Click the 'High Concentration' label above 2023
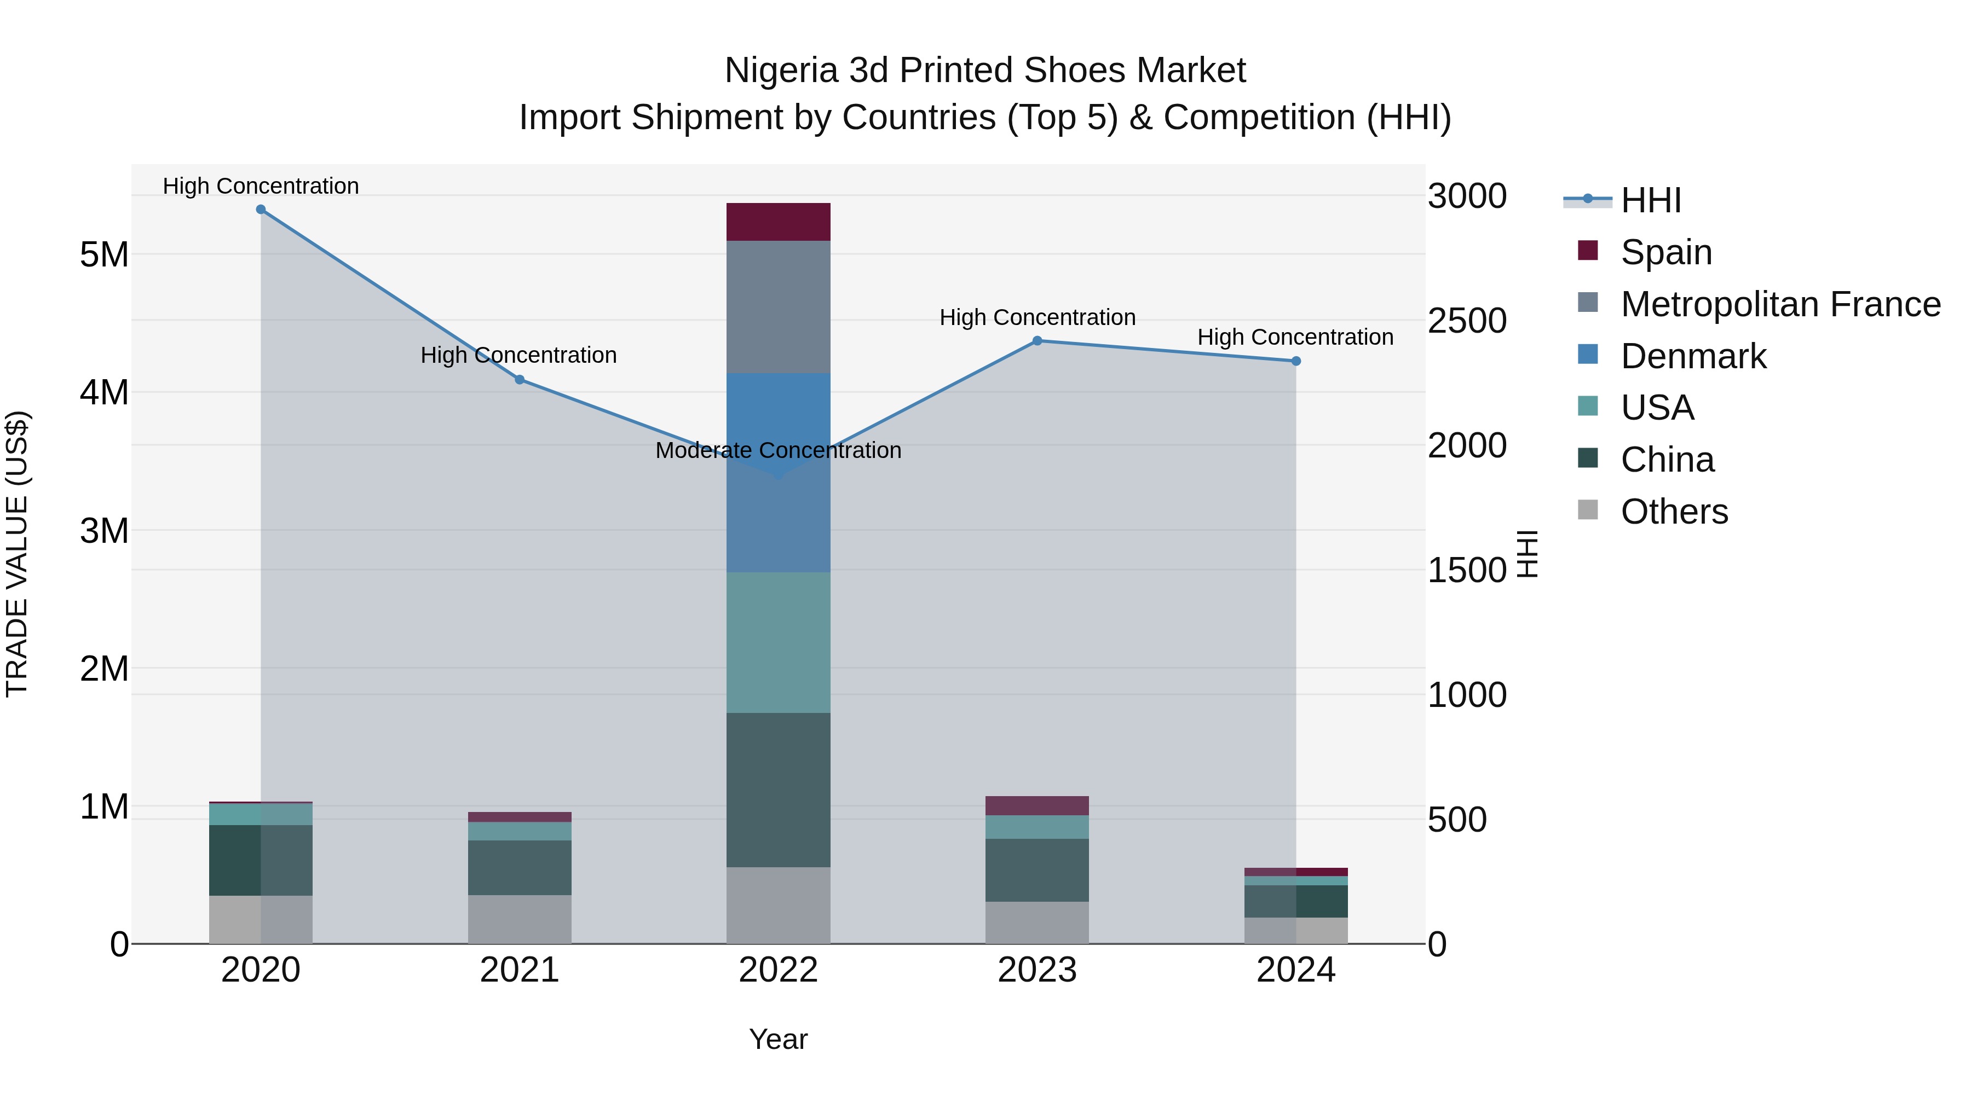This screenshot has height=1108, width=1971. tap(1038, 317)
